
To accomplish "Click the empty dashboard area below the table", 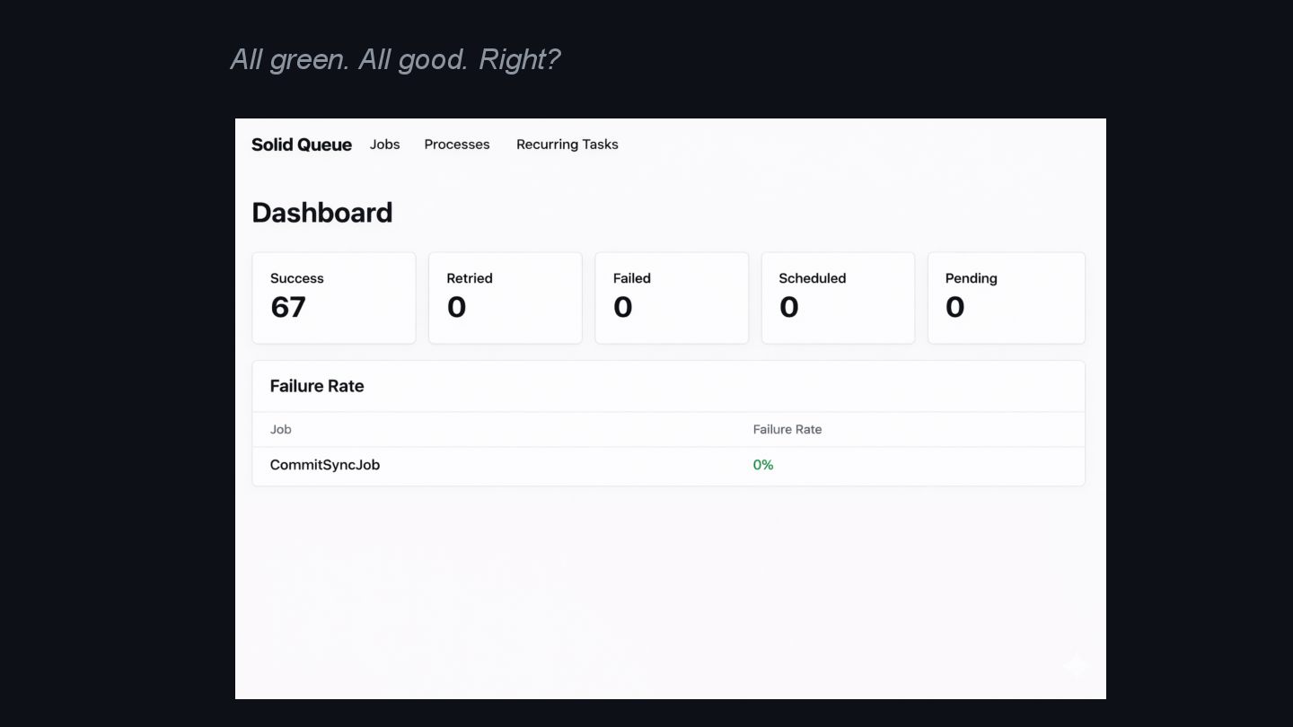I will pos(669,583).
